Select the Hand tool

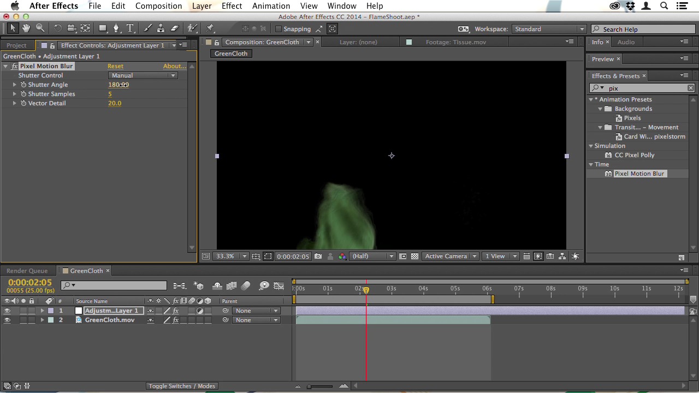pos(26,28)
